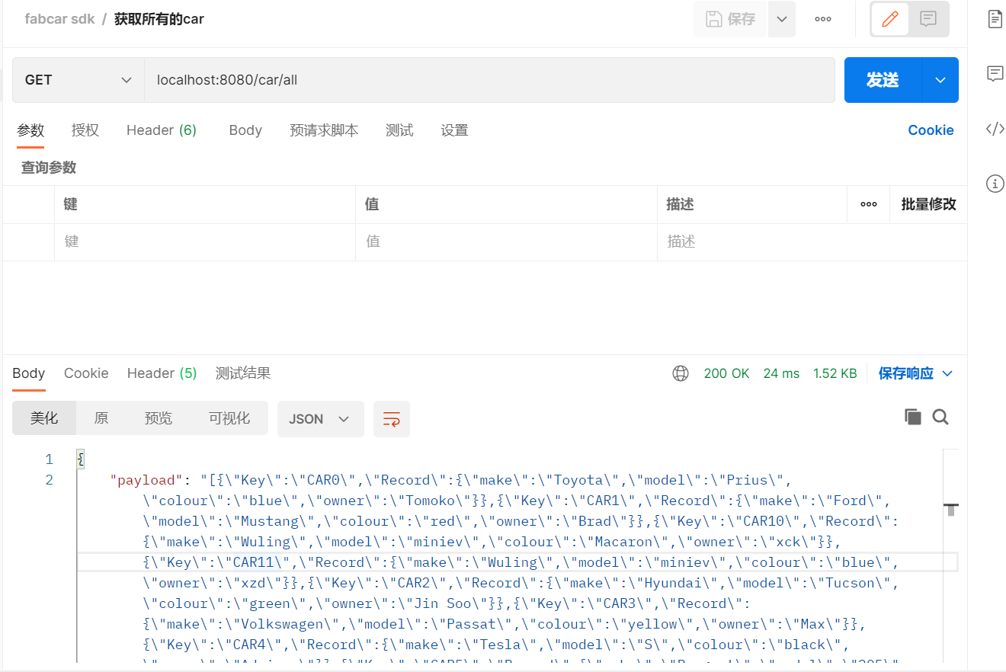
Task: Switch to the 预请求脚本 tab
Action: coord(324,130)
